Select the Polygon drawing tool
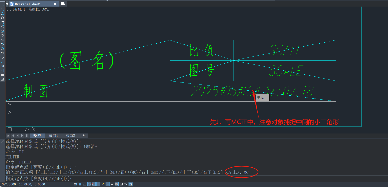The height and width of the screenshot is (187, 388). (x=2, y=18)
